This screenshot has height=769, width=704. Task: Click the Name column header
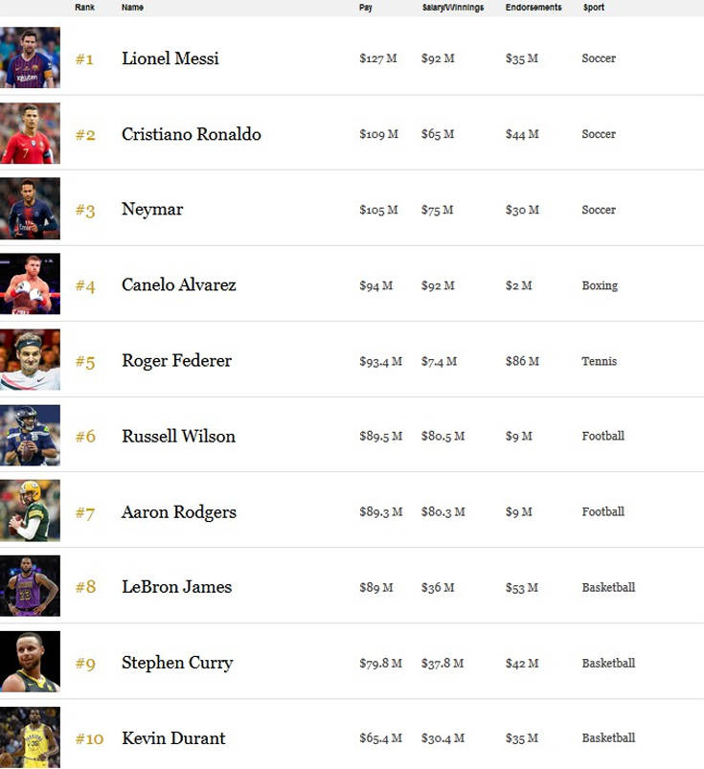coord(132,8)
